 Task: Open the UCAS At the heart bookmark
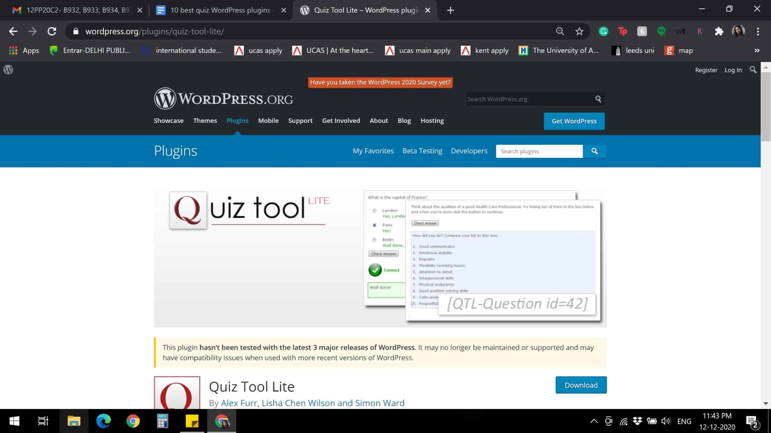[333, 50]
